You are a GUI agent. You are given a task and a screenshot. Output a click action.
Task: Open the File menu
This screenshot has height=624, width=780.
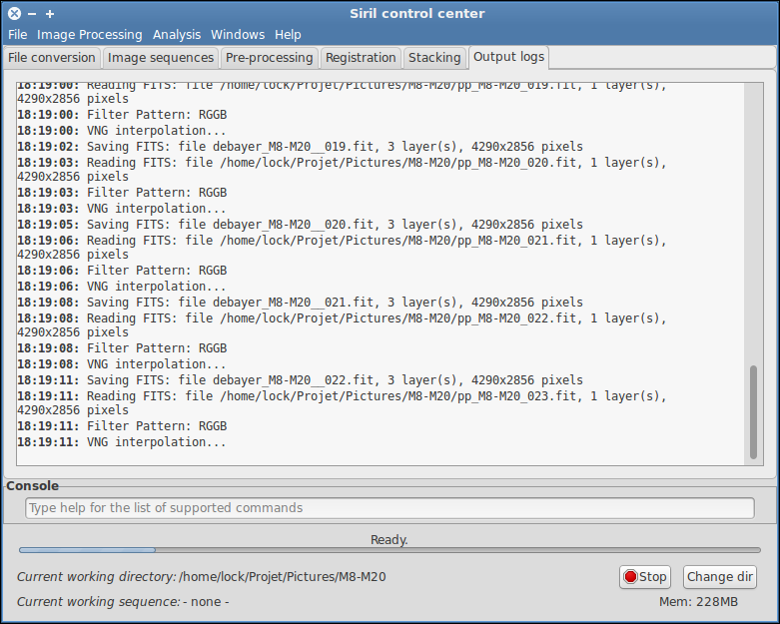click(x=18, y=35)
